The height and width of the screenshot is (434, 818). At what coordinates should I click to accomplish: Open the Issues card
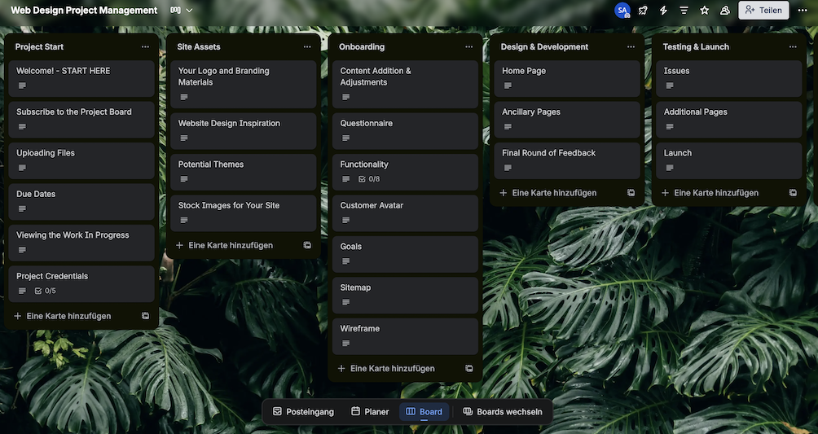click(x=729, y=78)
